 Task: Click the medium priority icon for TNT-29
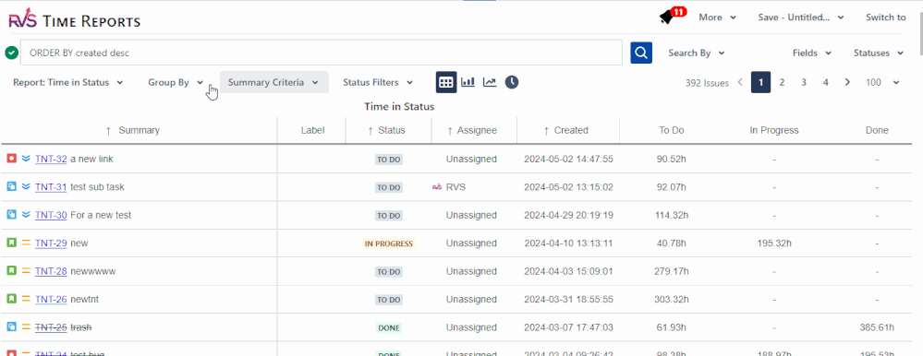(x=26, y=243)
